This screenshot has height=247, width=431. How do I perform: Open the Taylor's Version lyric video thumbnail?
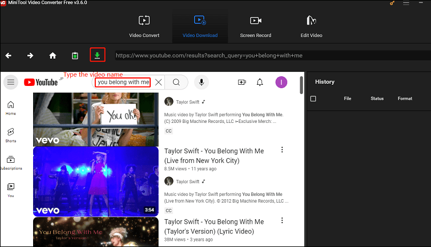[x=96, y=232]
